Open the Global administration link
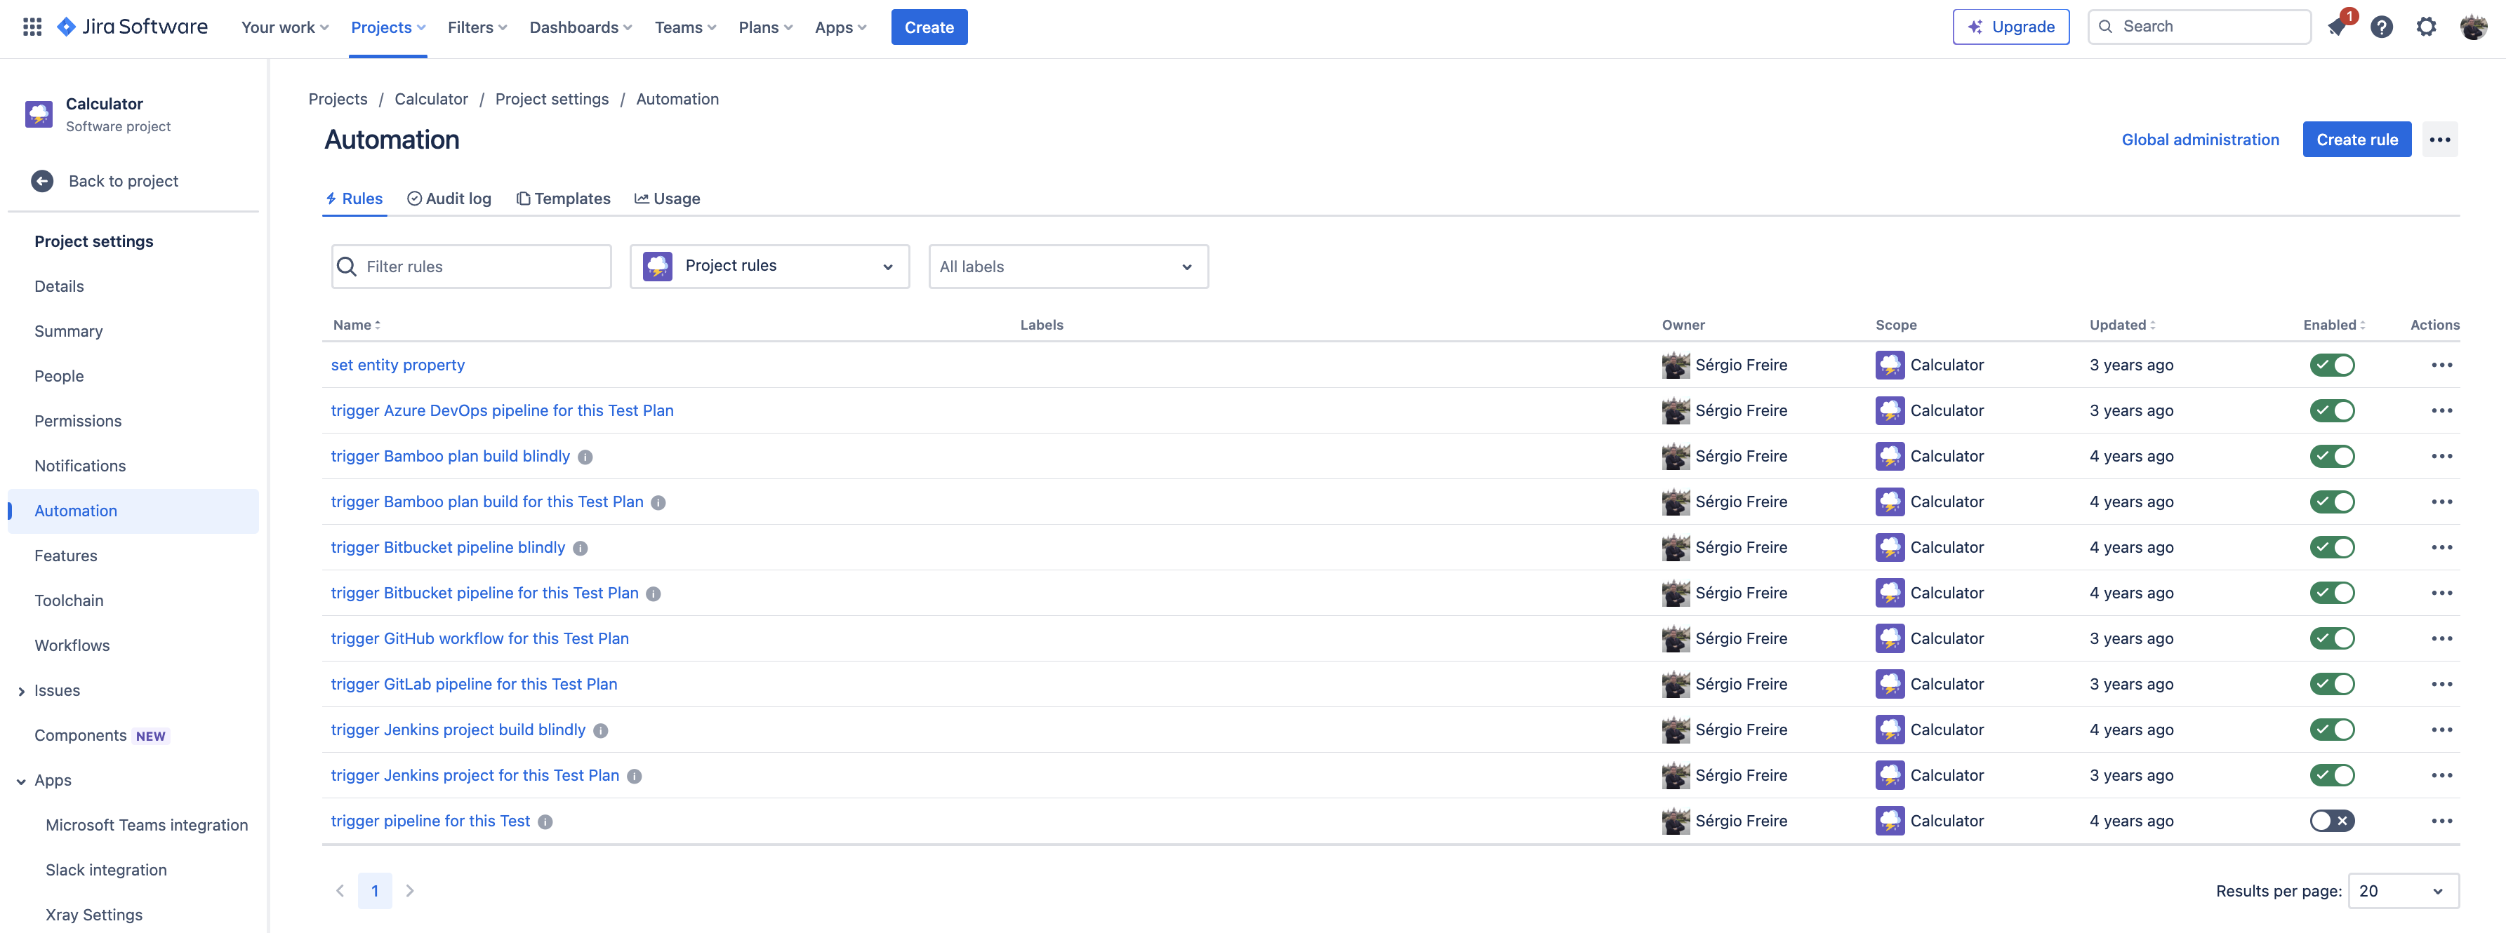The image size is (2506, 933). (2199, 140)
